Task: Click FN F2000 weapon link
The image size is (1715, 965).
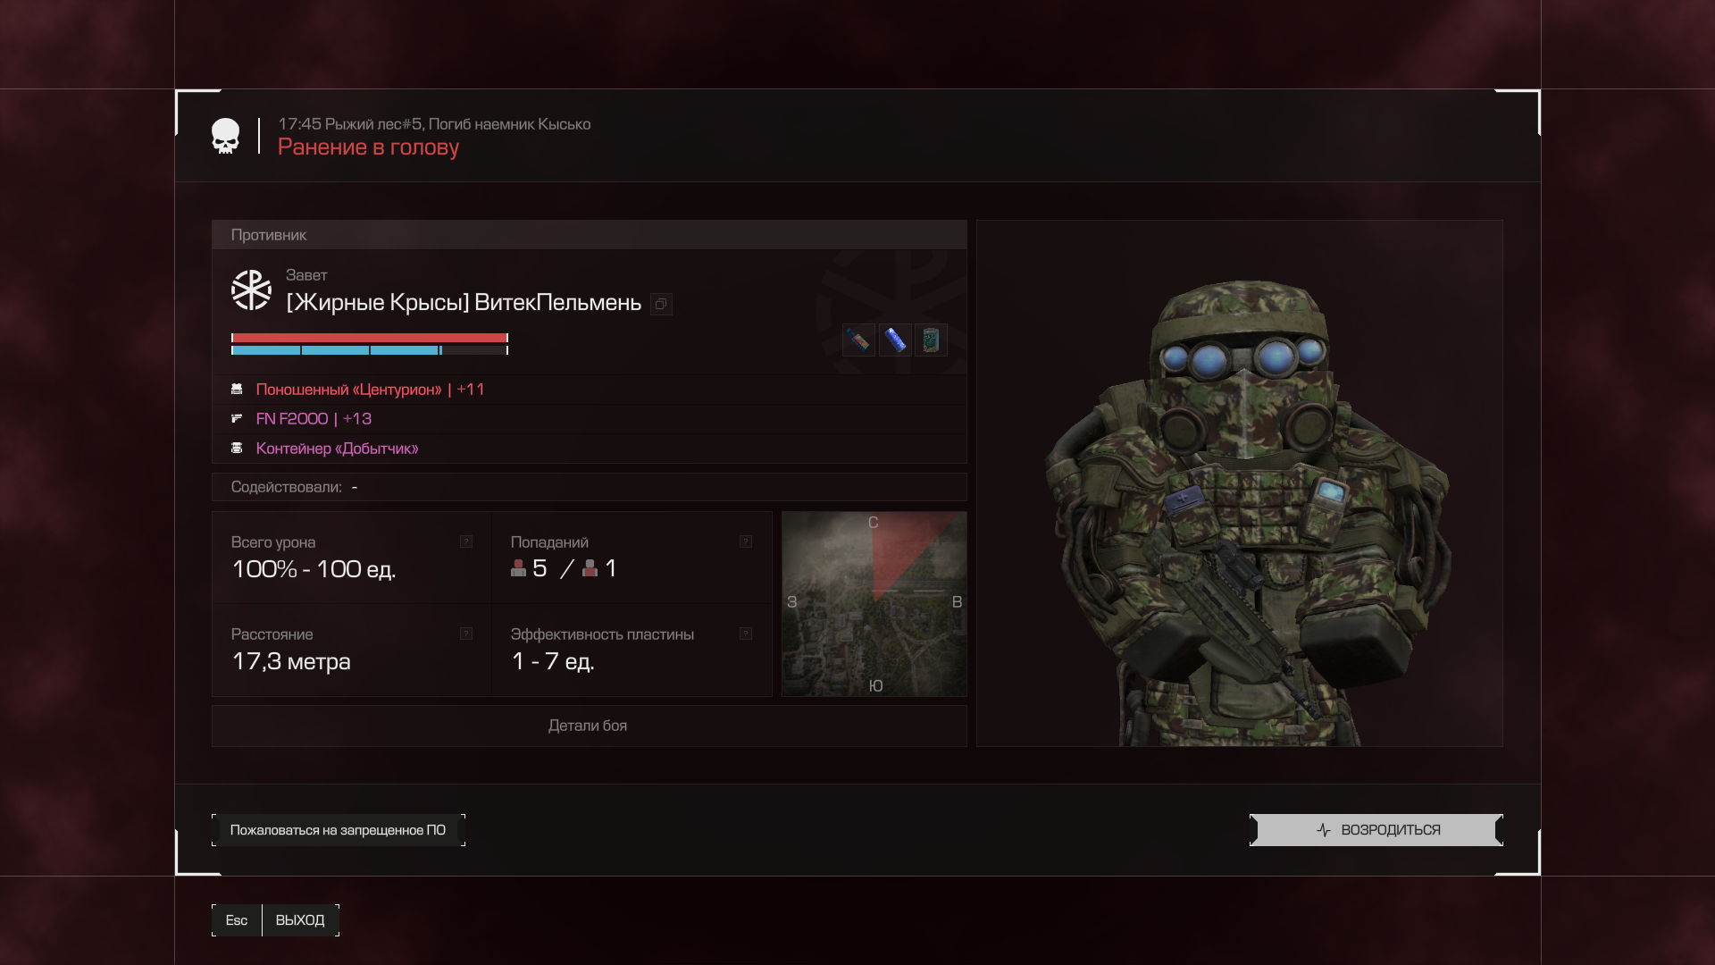Action: click(x=314, y=418)
